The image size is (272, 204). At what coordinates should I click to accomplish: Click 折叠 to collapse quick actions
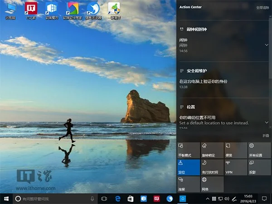(265, 136)
